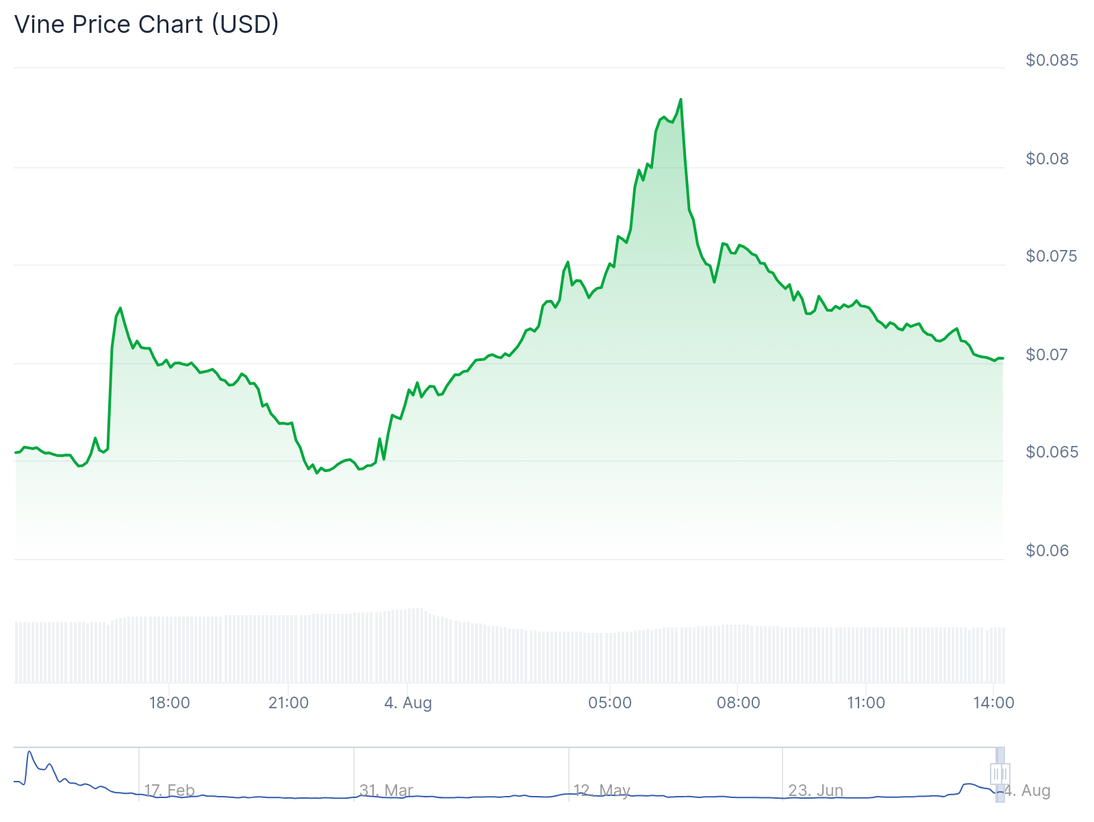Viewport: 1094px width, 822px height.
Task: Click the 14:00 time axis label
Action: coord(993,703)
